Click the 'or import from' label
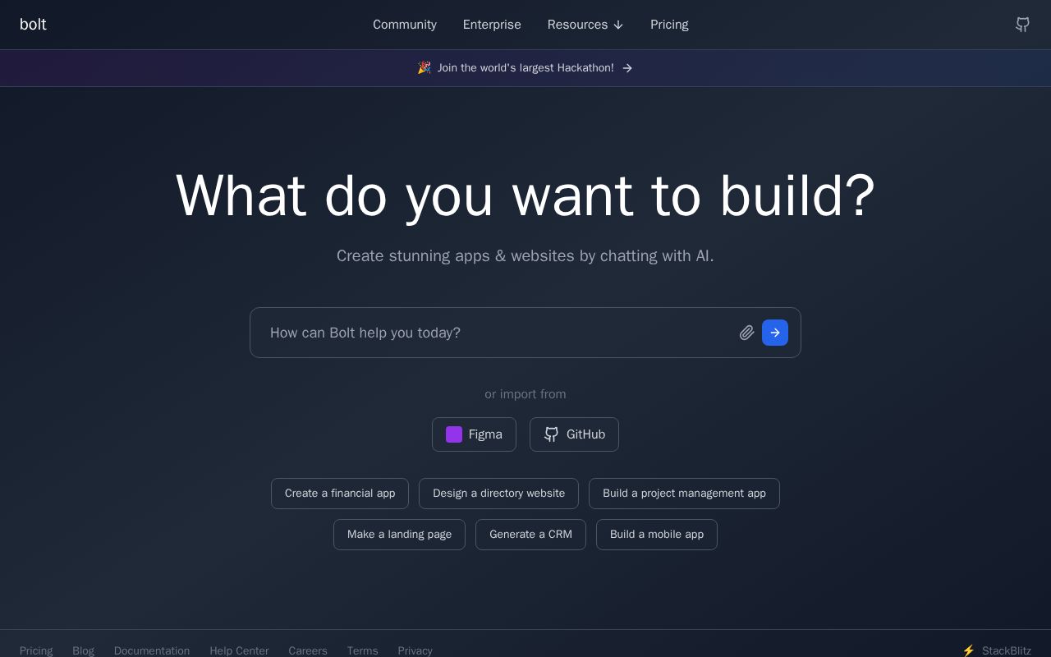 coord(525,394)
